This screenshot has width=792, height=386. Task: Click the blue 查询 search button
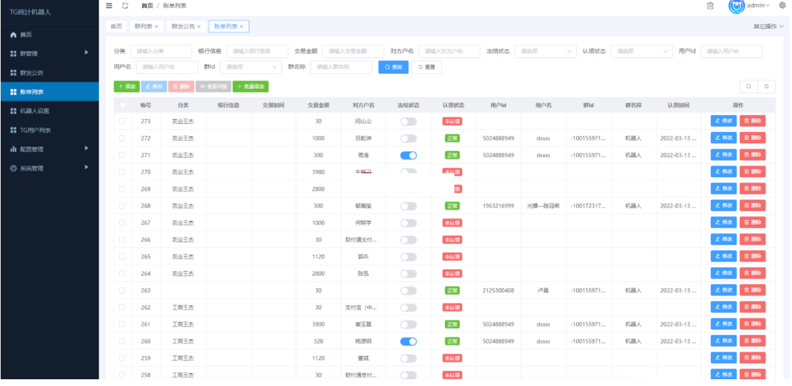[394, 67]
